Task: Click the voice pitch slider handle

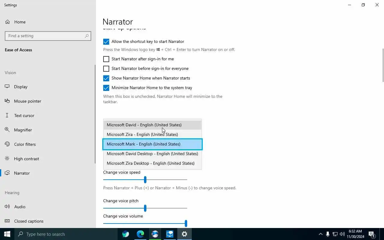Action: click(145, 208)
